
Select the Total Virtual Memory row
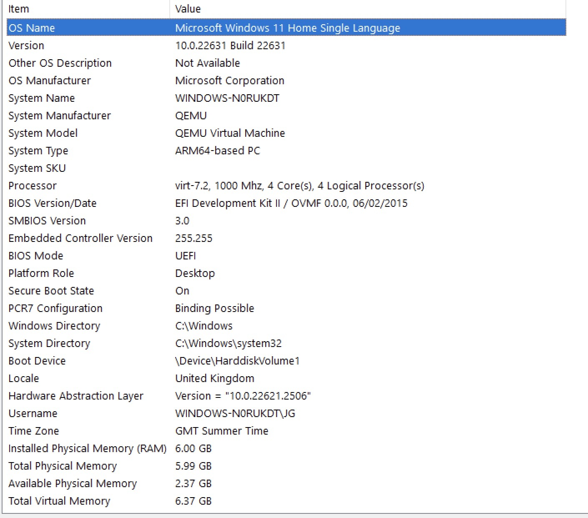[286, 501]
